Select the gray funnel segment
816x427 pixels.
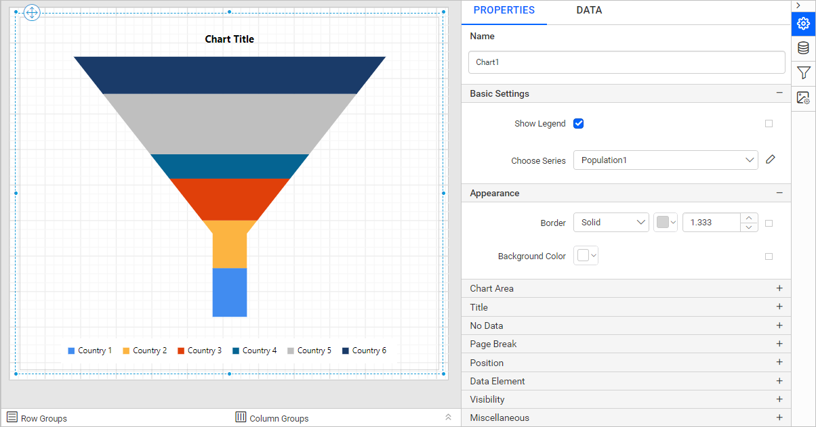pos(230,124)
